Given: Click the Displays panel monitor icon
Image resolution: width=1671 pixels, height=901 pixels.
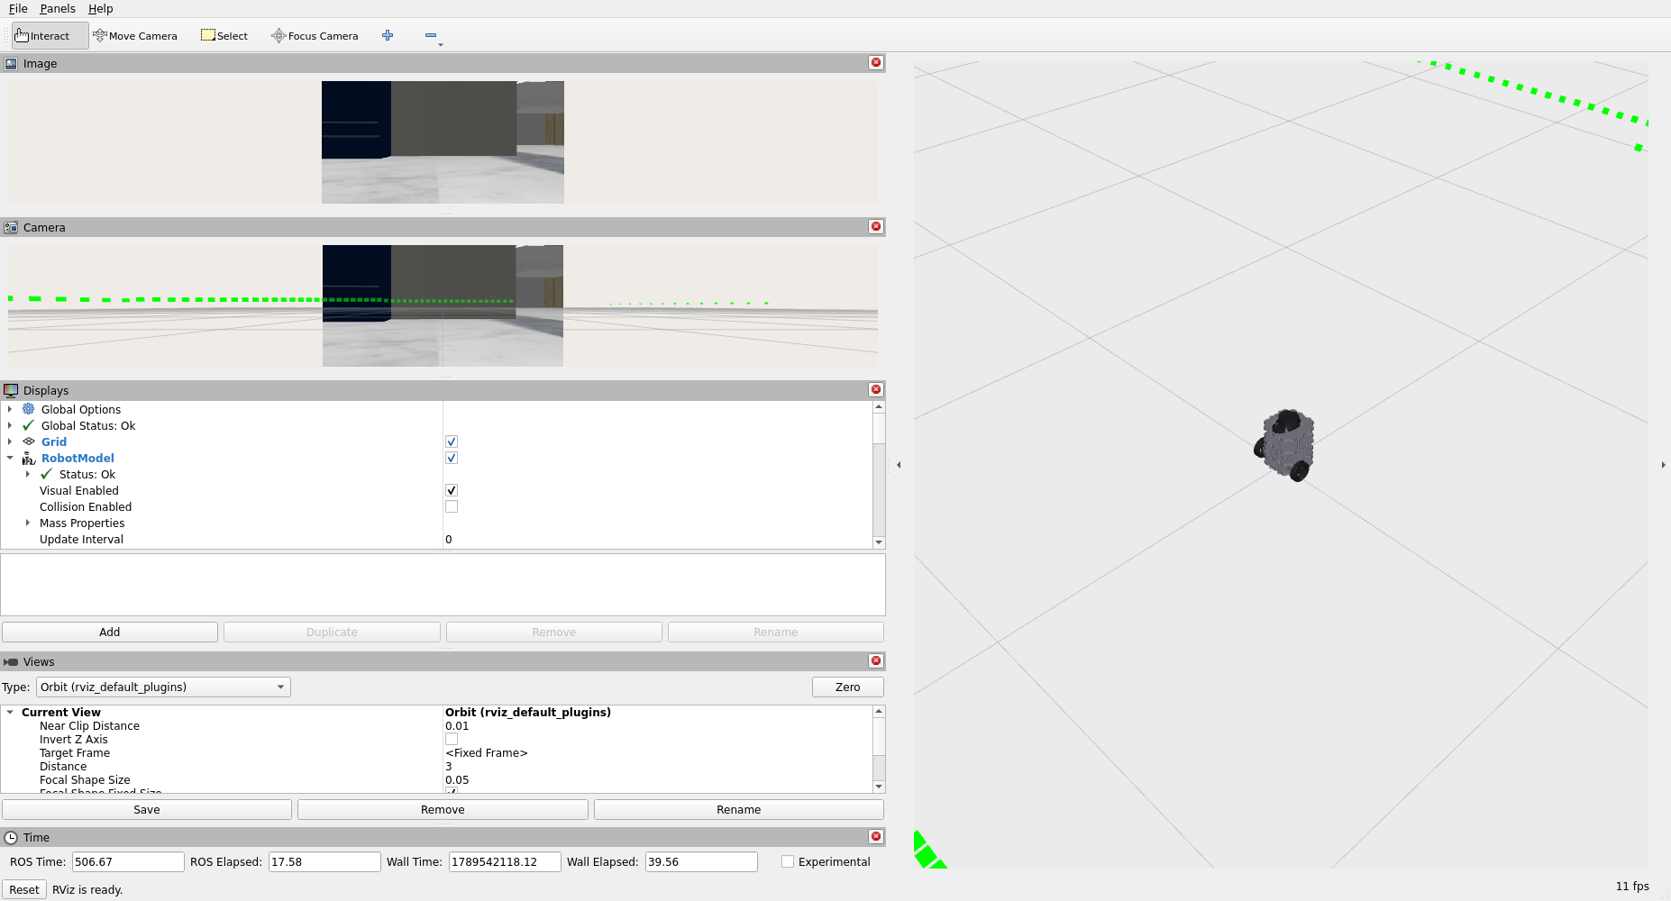Looking at the screenshot, I should point(11,390).
